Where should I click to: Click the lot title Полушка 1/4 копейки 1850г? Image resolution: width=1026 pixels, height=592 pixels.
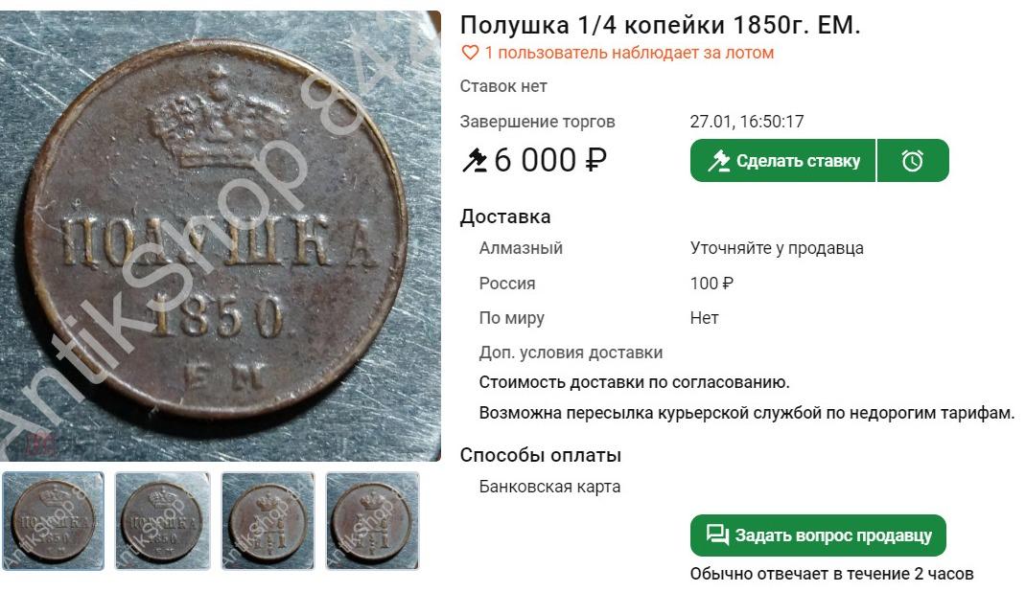(660, 26)
